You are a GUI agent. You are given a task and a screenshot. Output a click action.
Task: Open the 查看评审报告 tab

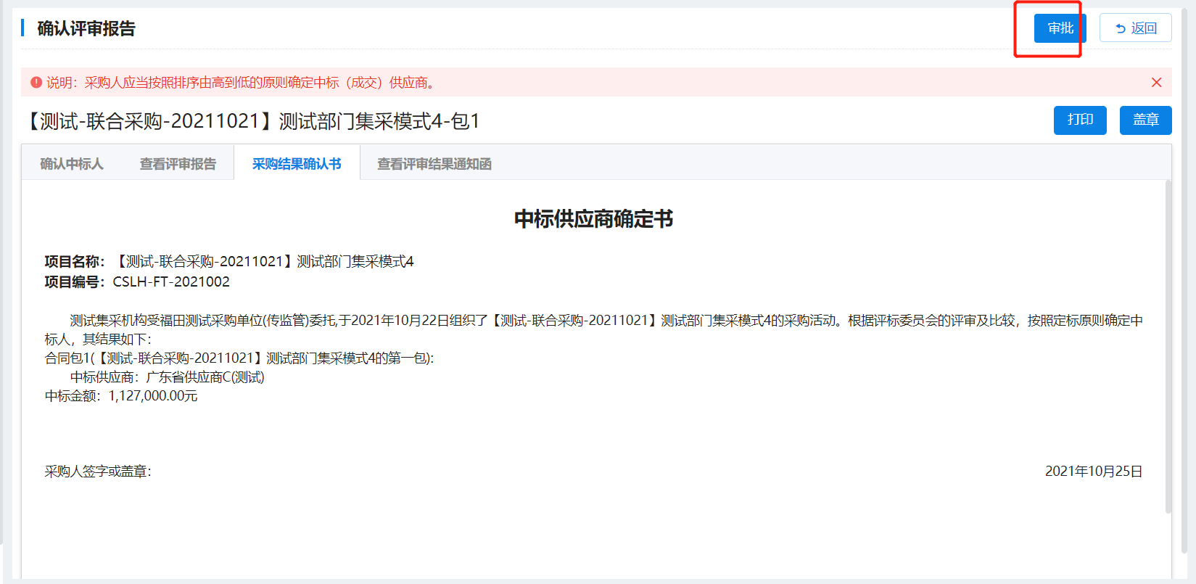(x=178, y=164)
